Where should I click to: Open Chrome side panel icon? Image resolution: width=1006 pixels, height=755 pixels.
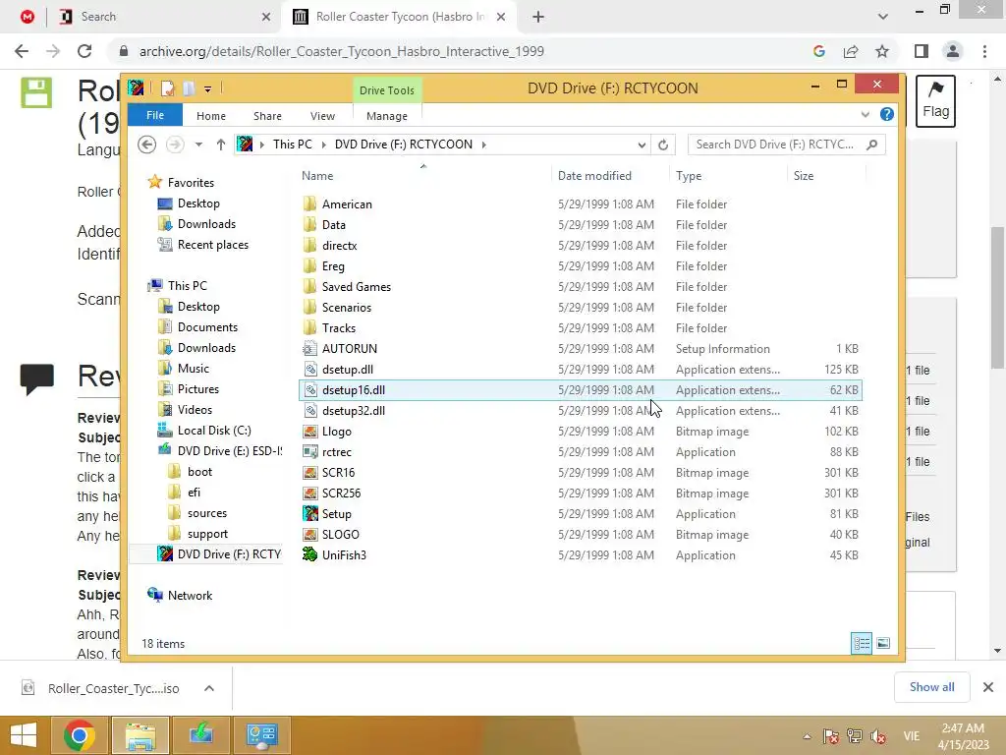(x=922, y=51)
